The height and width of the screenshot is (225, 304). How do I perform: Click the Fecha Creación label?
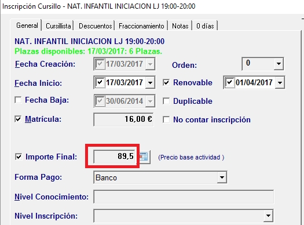tap(45, 64)
